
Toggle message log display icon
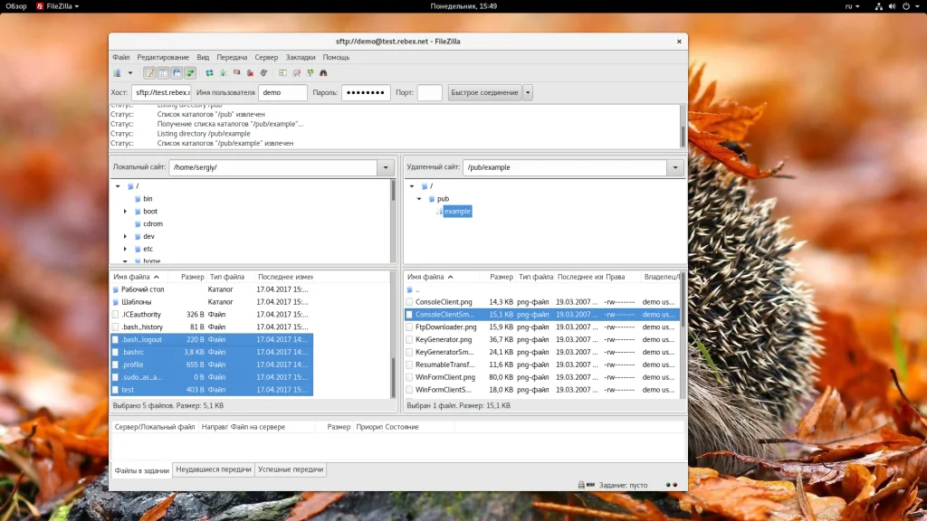pyautogui.click(x=149, y=72)
